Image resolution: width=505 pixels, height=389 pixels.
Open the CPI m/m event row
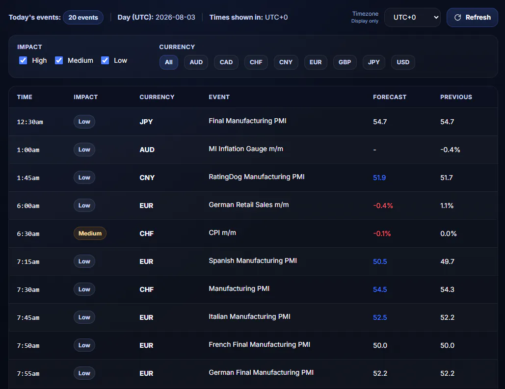pyautogui.click(x=253, y=233)
